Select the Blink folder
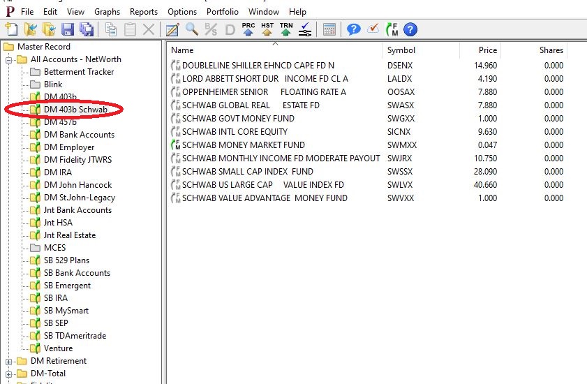The image size is (587, 384). pos(53,84)
